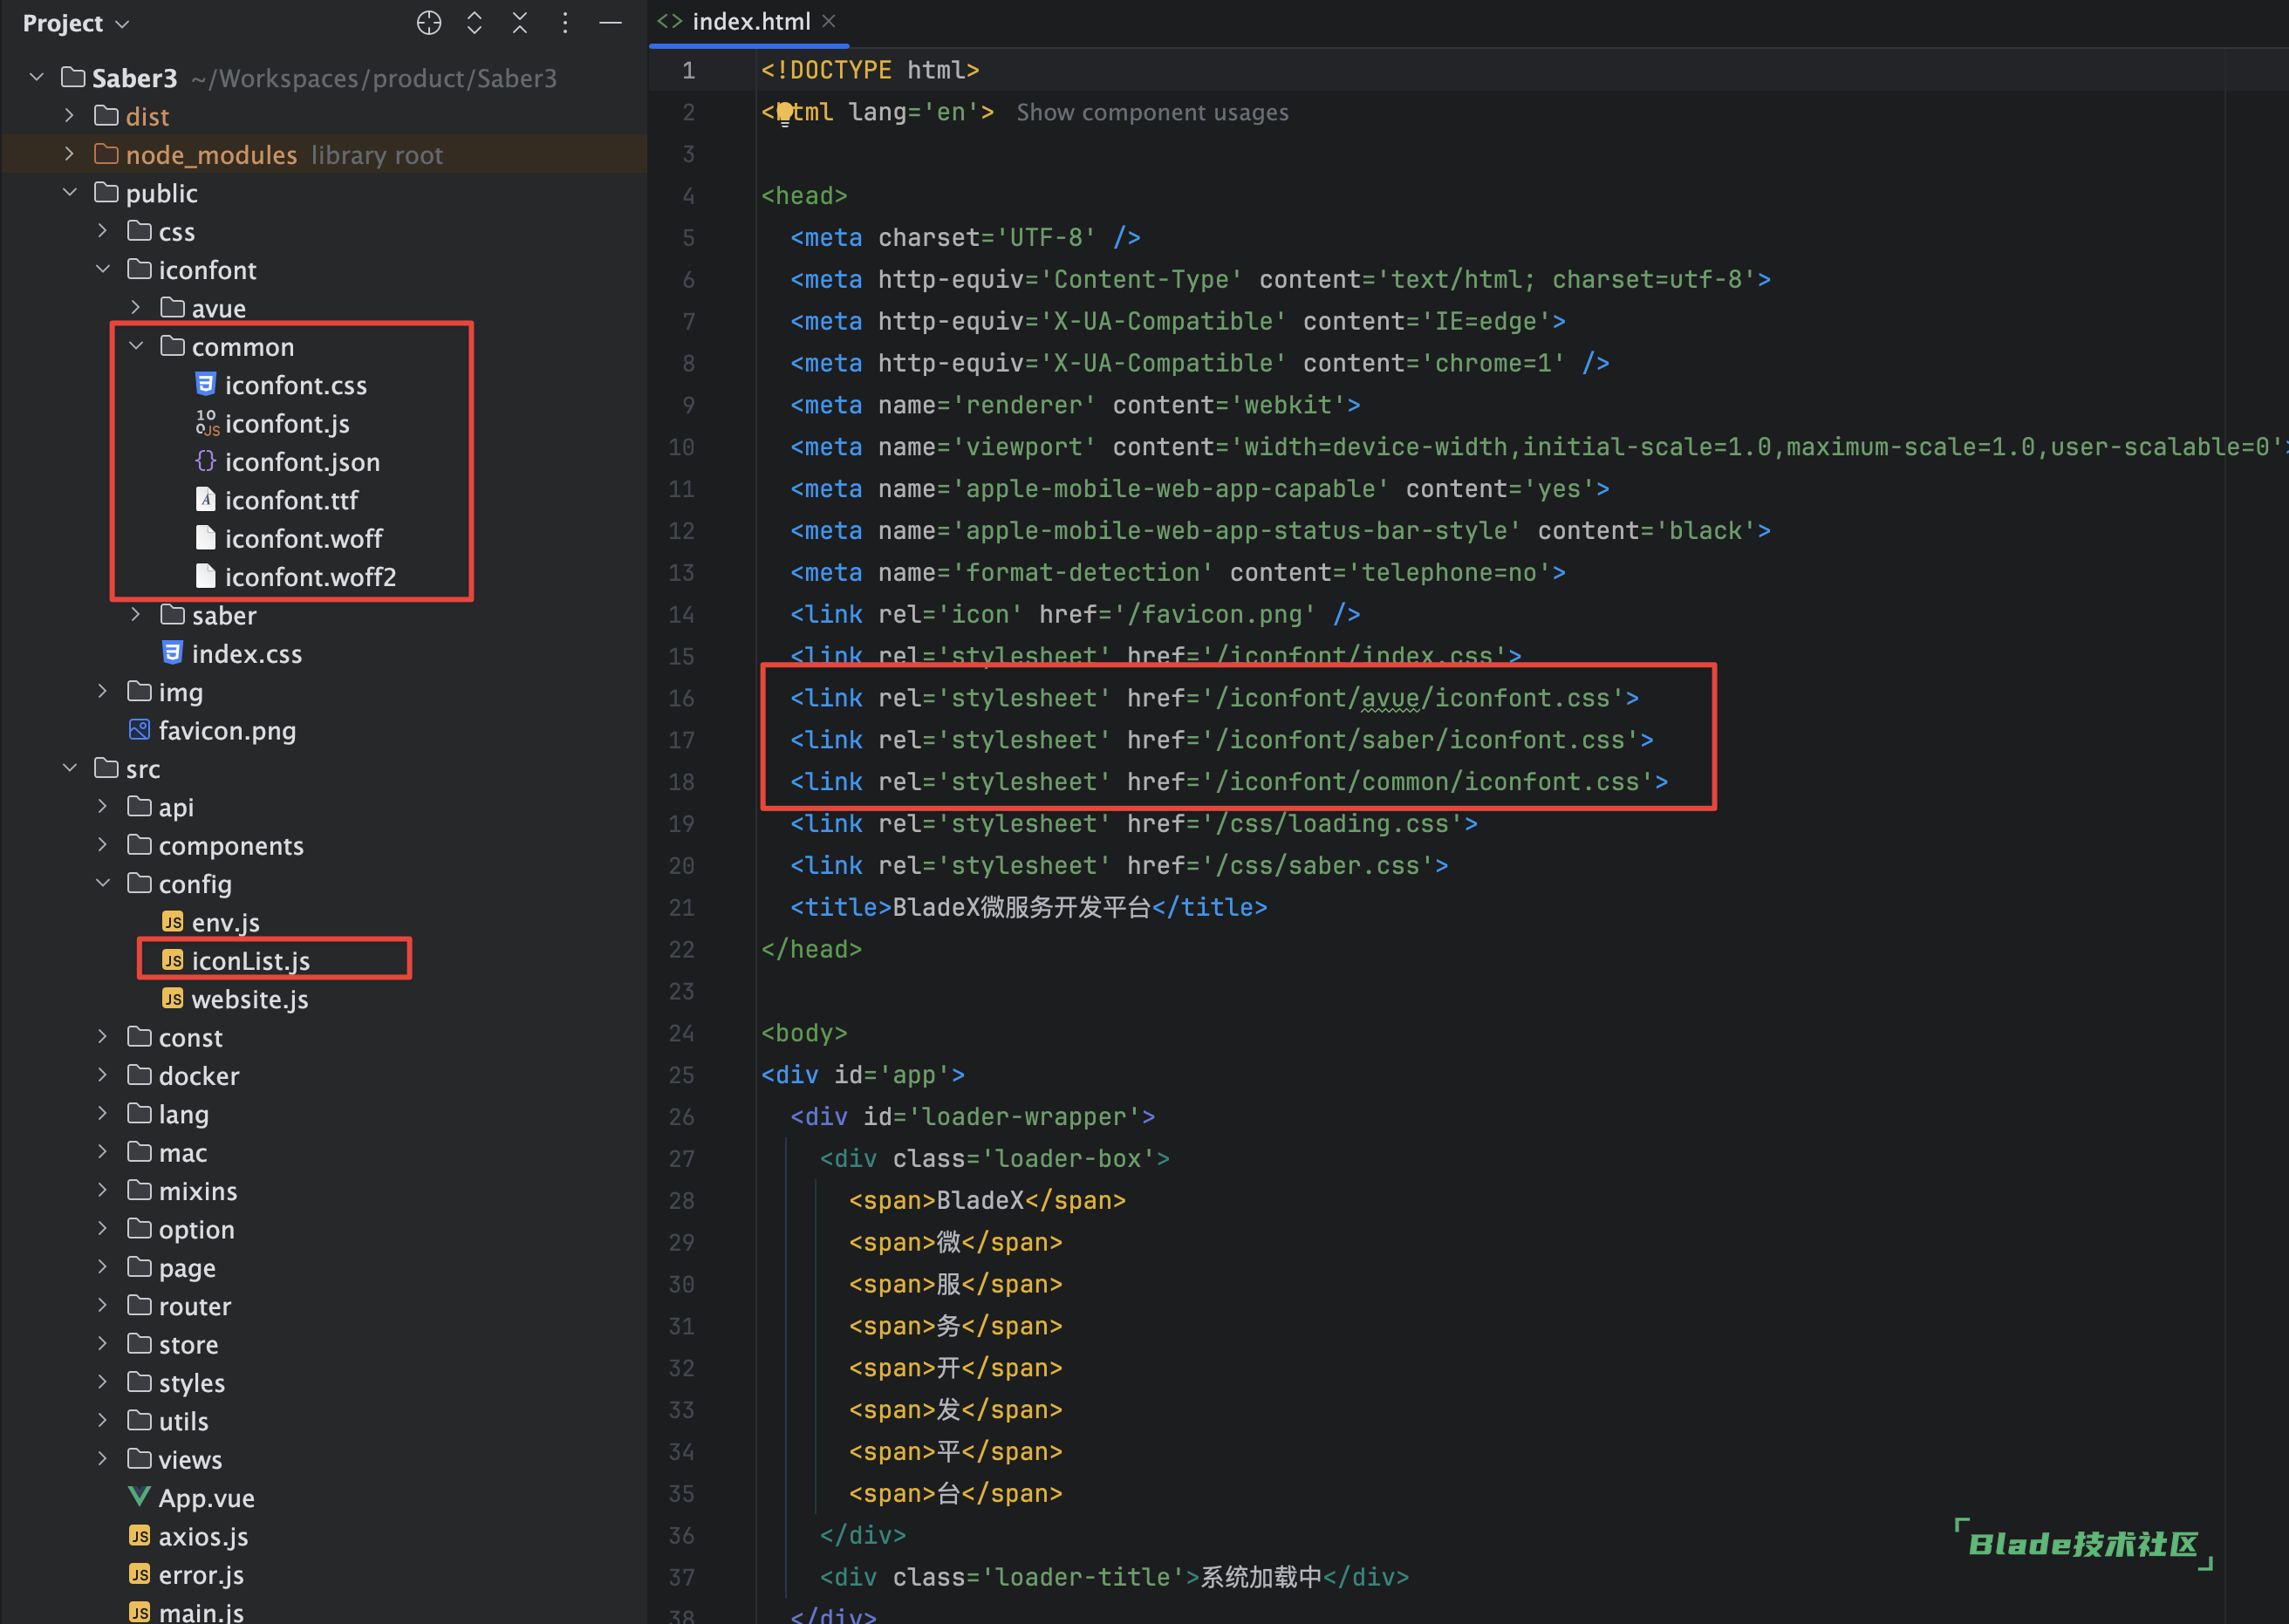Click the node_modules folder icon

106,154
